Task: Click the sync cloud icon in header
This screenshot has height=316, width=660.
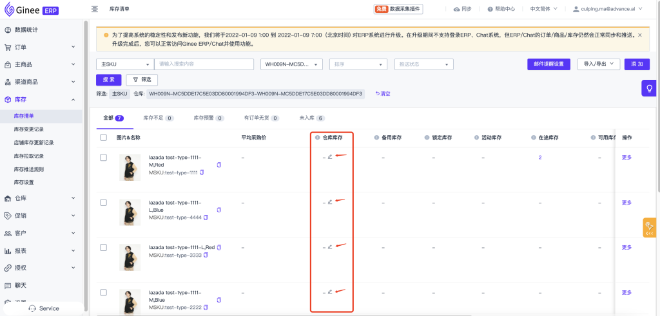Action: pyautogui.click(x=457, y=9)
